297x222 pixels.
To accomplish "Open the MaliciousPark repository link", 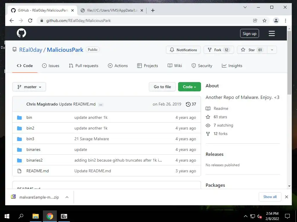I will tap(65, 50).
